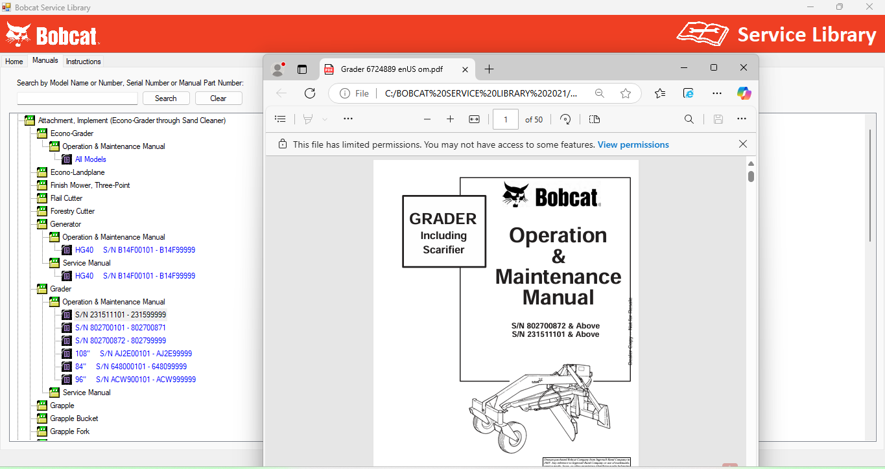This screenshot has height=469, width=885.
Task: Click the model search input field
Action: (77, 98)
